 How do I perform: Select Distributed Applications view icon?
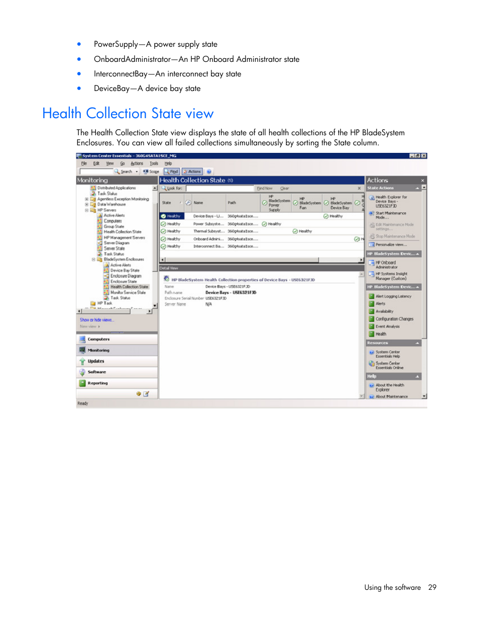pos(93,188)
